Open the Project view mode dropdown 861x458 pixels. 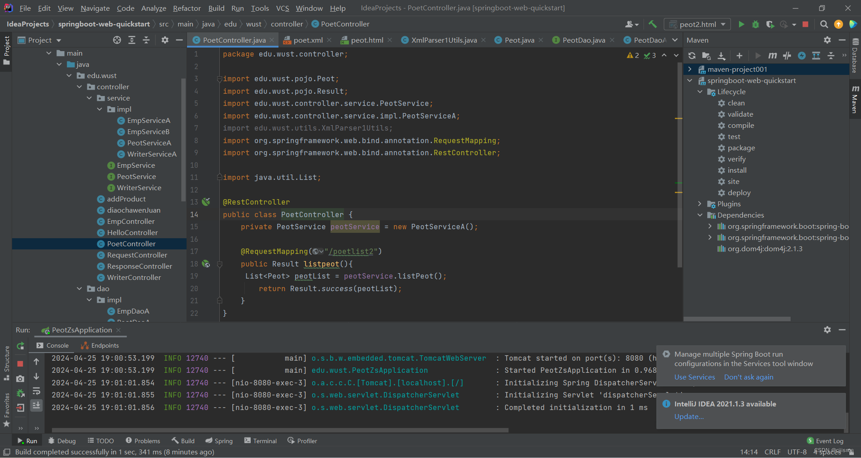39,40
